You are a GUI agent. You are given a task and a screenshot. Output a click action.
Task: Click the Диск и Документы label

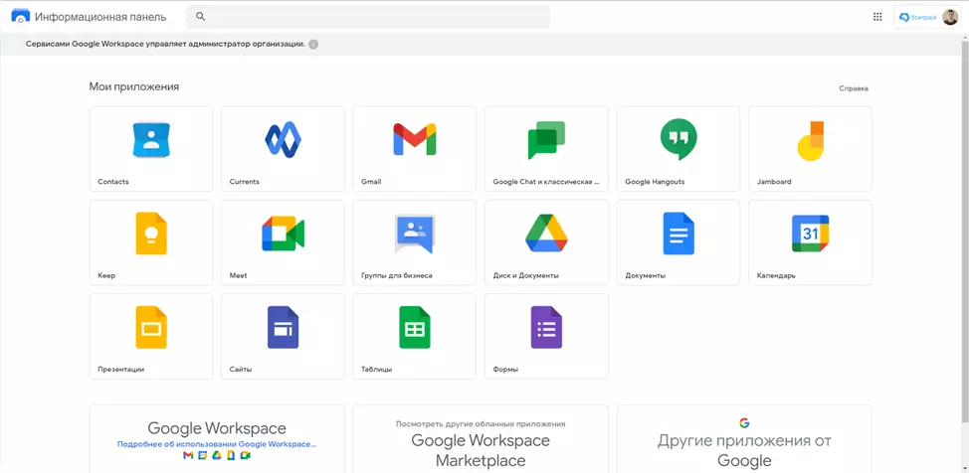(526, 275)
